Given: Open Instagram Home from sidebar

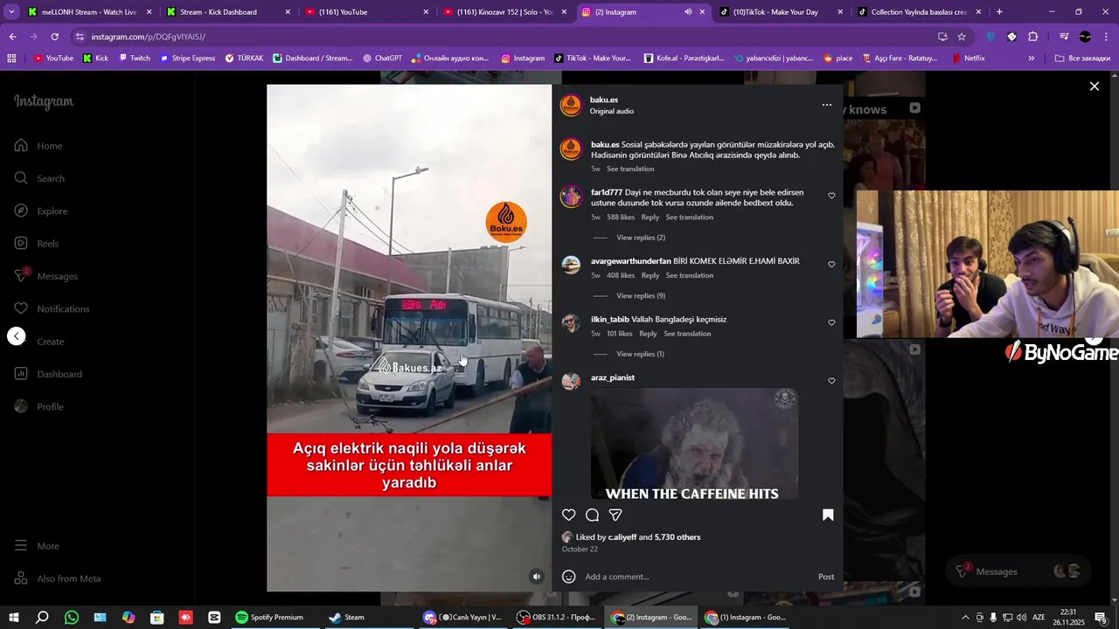Looking at the screenshot, I should (38, 146).
